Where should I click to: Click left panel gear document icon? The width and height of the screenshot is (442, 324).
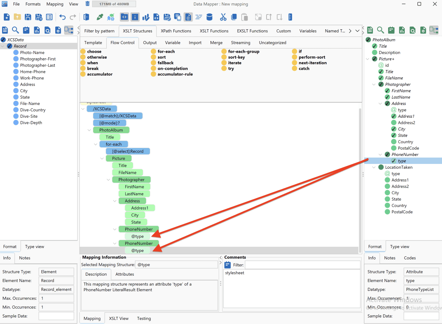[58, 30]
